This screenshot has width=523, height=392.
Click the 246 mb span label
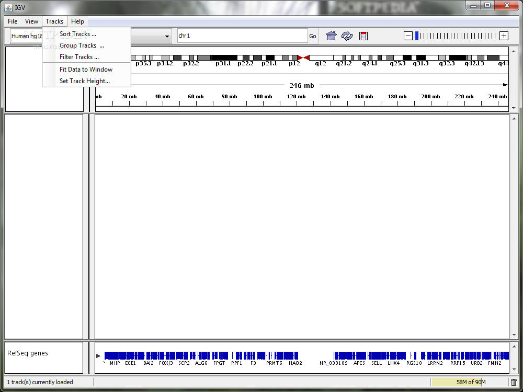(302, 85)
